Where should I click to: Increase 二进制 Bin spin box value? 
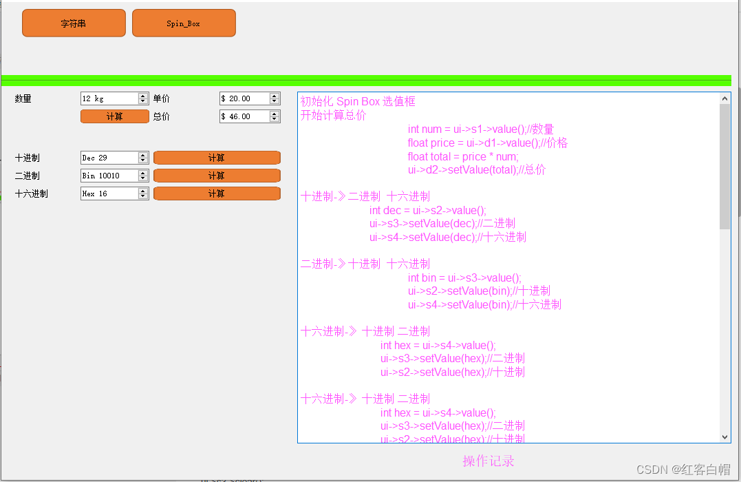(x=143, y=173)
